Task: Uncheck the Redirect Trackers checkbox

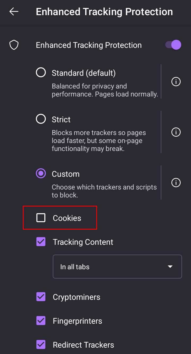Action: 41,345
